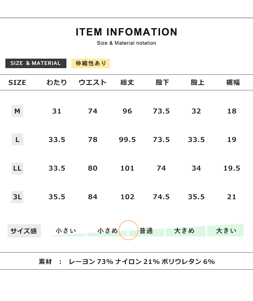Click the ITEM INFOMATION heading
Screen dimensions: 253x301
[126, 32]
